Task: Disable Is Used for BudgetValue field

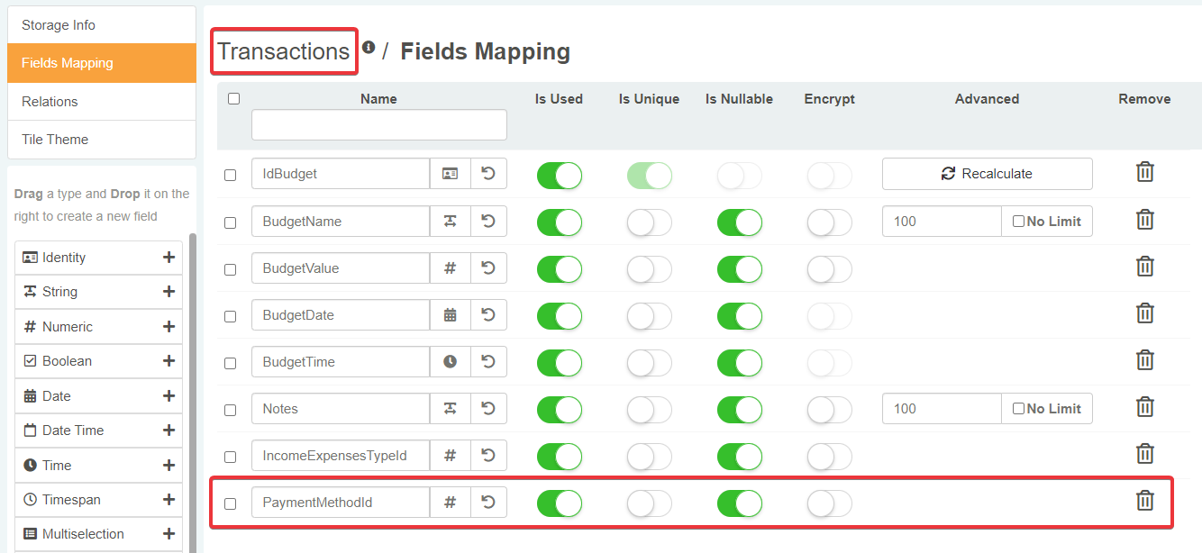Action: 559,268
